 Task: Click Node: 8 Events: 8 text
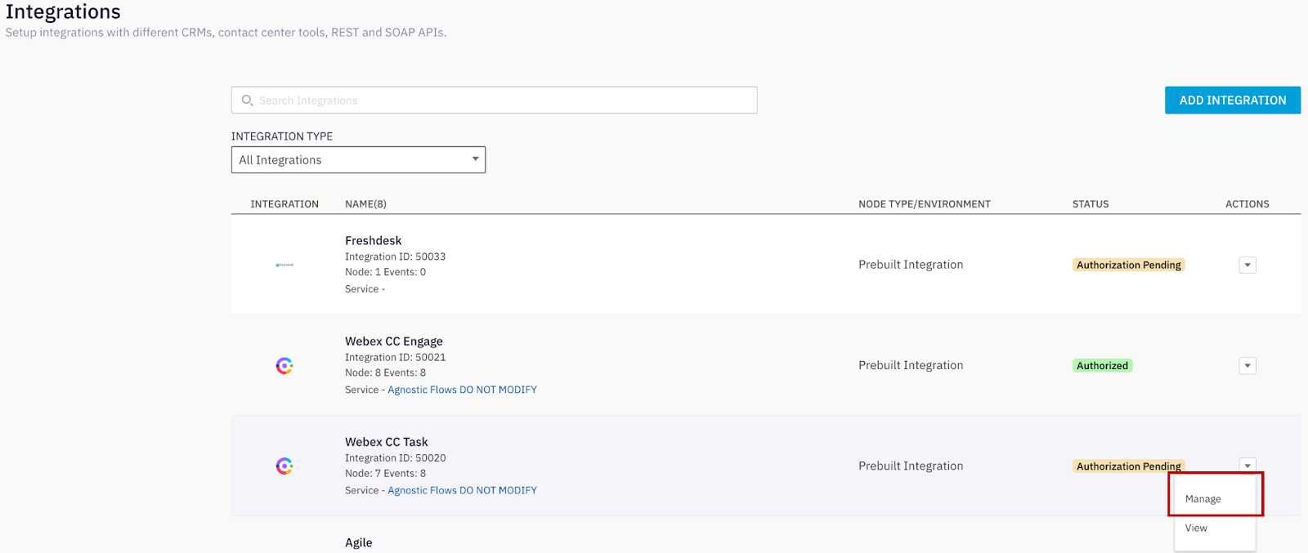(x=385, y=372)
